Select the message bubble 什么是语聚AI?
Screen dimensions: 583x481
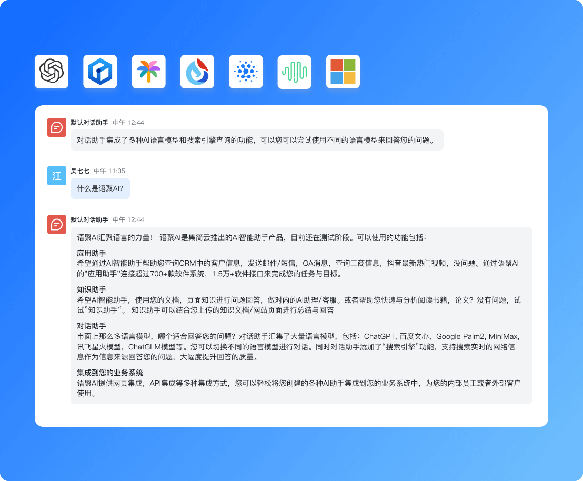click(100, 188)
